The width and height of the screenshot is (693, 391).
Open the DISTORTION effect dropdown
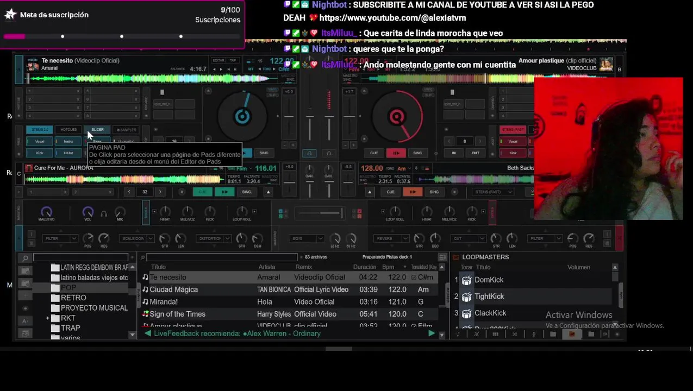click(214, 238)
